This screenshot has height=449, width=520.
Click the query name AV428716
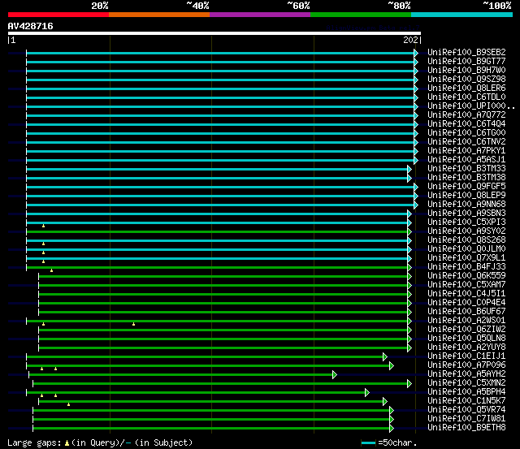31,26
